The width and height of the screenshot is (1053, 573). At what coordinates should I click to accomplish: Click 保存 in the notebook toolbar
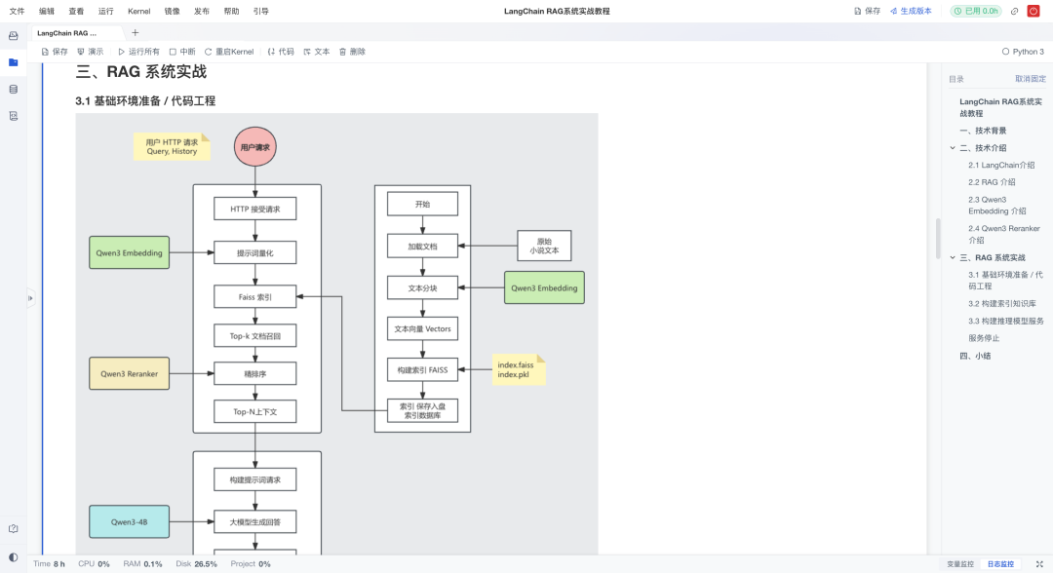[x=55, y=52]
